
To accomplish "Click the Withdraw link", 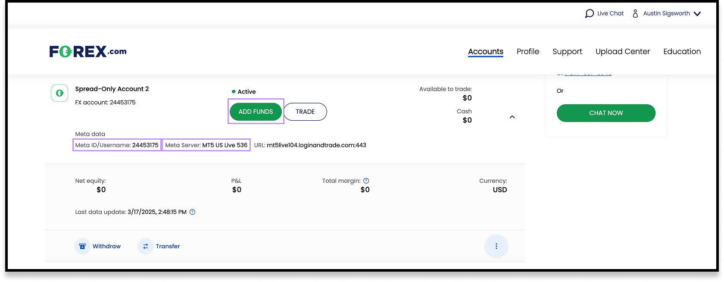I will (106, 246).
